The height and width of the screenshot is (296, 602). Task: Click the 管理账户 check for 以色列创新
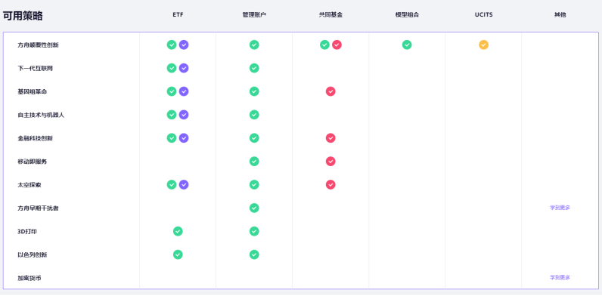pos(254,254)
